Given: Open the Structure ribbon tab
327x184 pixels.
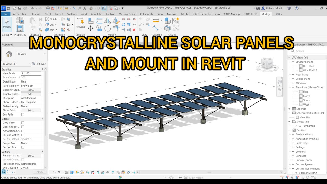Looking at the screenshot, I should tap(36, 14).
